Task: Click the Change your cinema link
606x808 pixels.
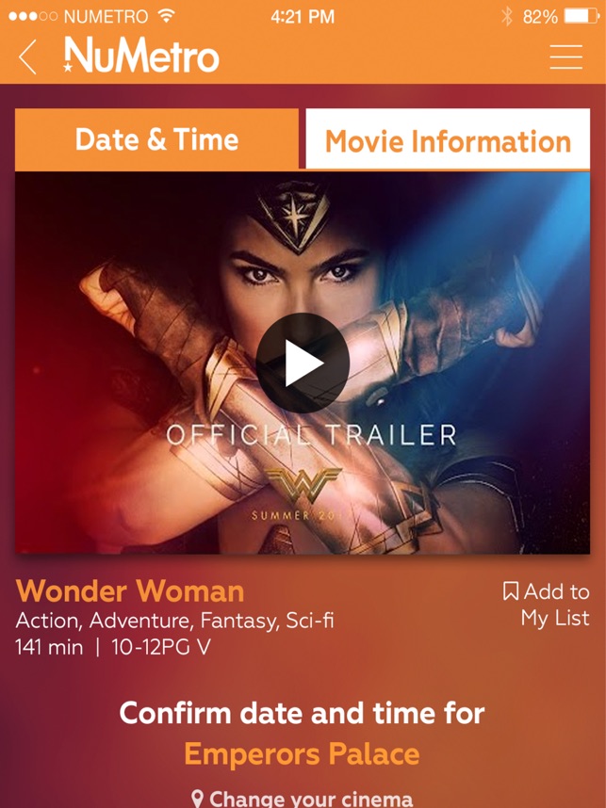Action: pos(303,799)
